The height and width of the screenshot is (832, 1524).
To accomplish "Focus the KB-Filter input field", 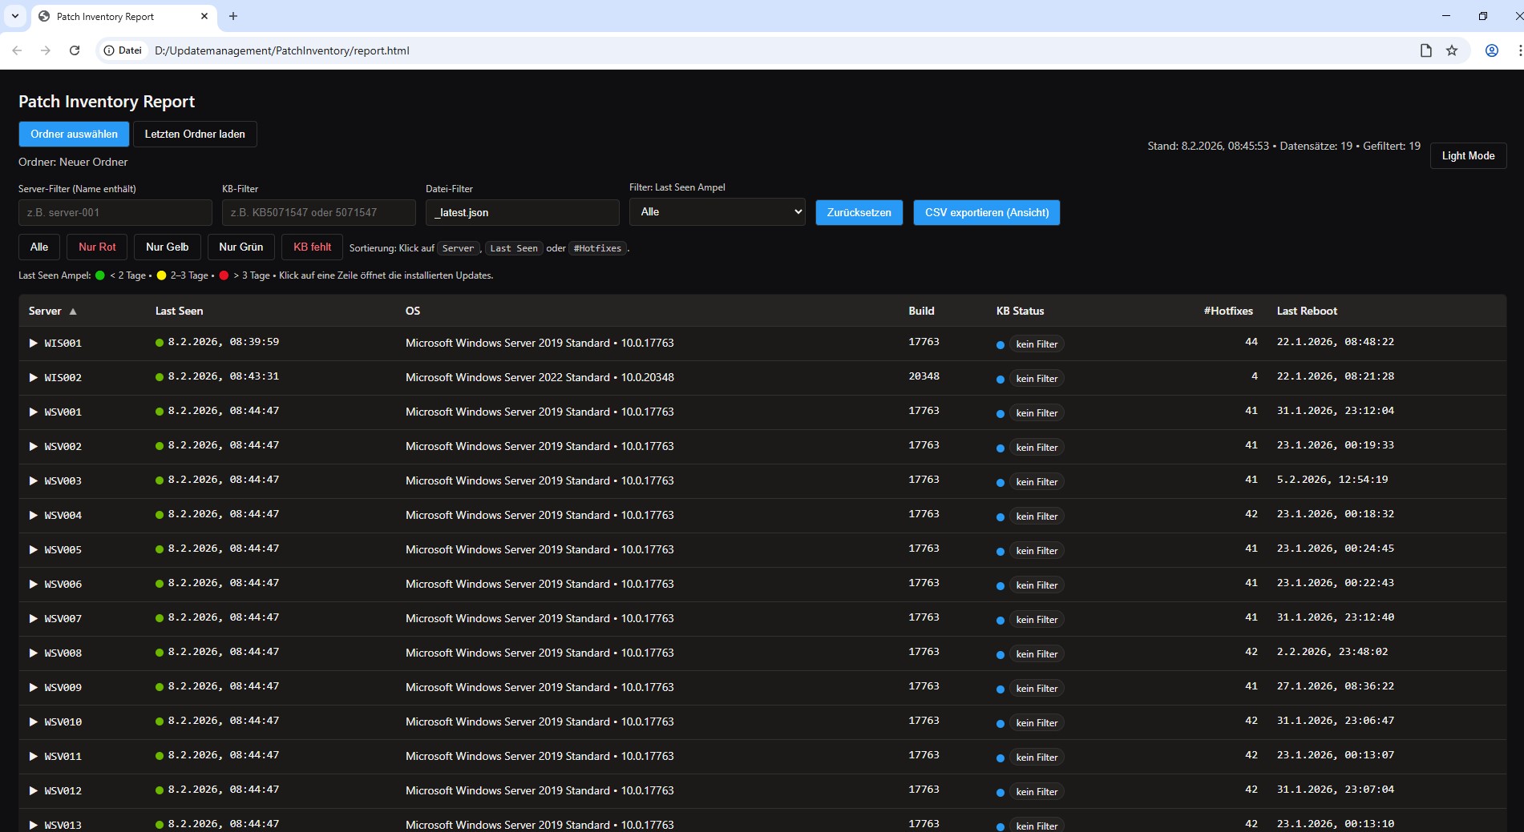I will tap(319, 212).
